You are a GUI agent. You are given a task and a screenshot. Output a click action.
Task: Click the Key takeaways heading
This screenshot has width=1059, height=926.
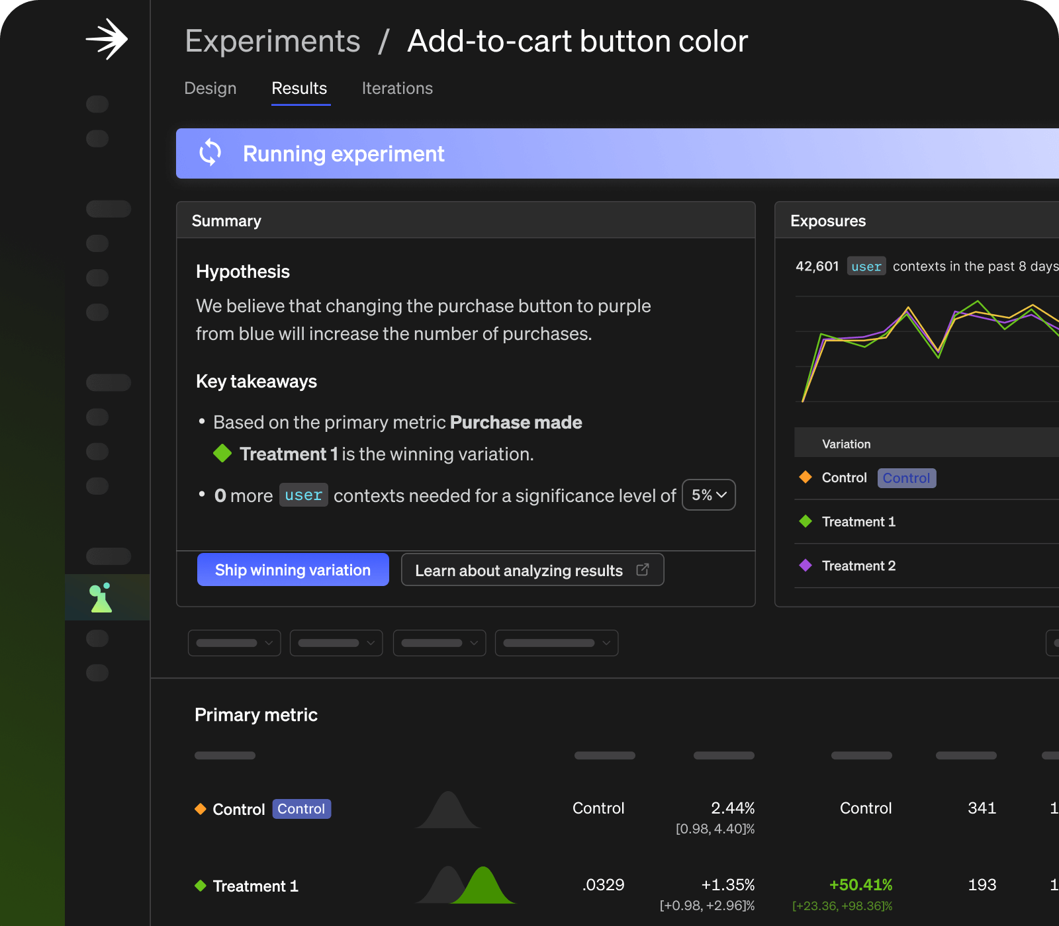click(257, 381)
